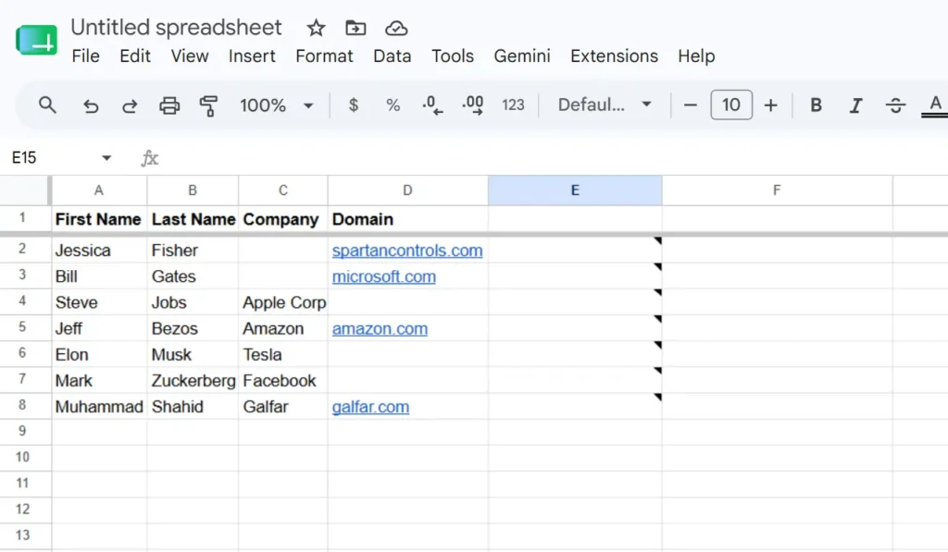Star the Untitled spreadsheet
The height and width of the screenshot is (552, 948).
pyautogui.click(x=316, y=28)
